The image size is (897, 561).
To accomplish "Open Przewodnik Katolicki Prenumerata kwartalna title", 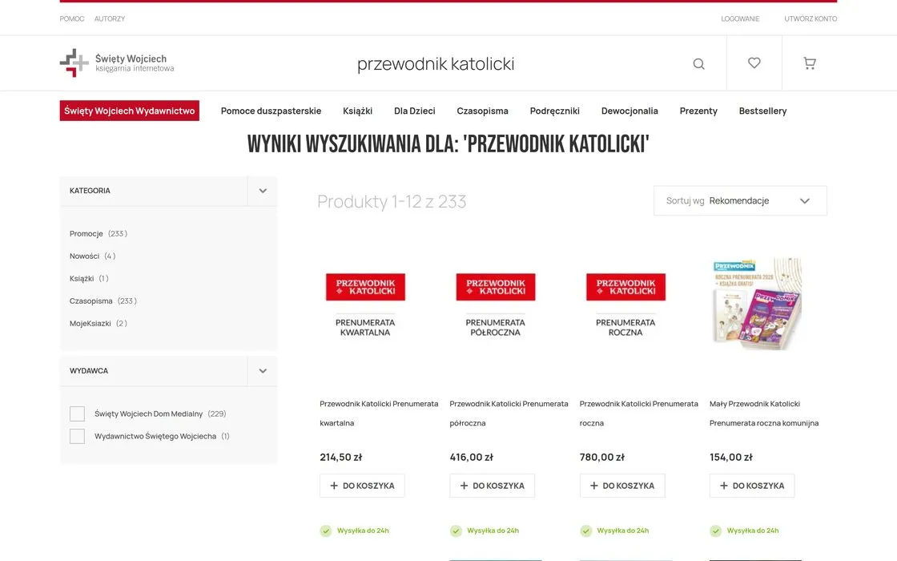I will (379, 414).
